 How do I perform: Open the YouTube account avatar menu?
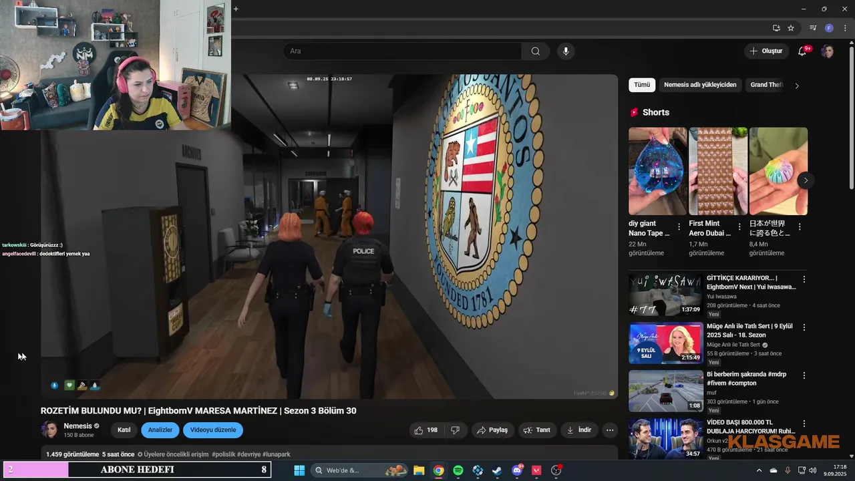[828, 51]
